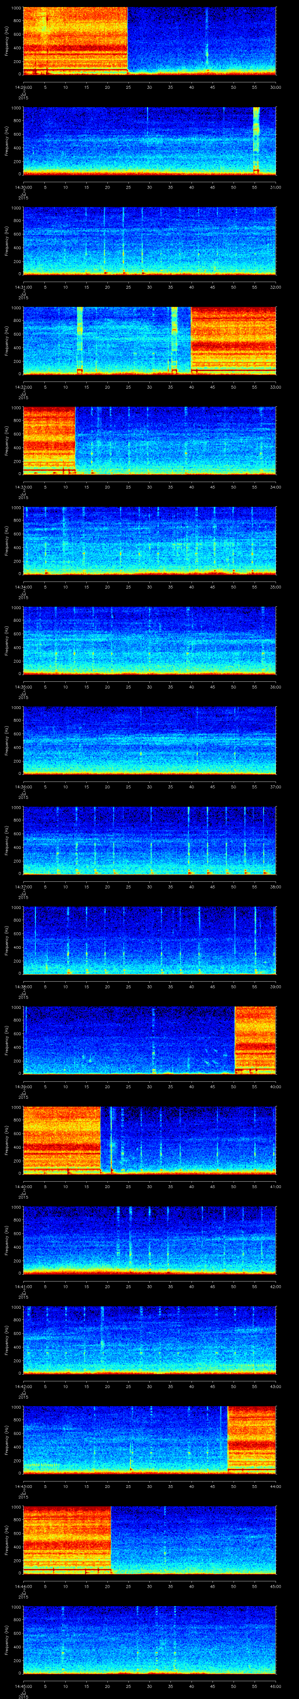The image size is (299, 1699).
Task: Select the 14:44:00 time label
Action: point(23,1586)
